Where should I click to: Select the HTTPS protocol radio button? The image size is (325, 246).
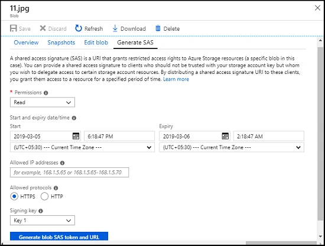click(x=14, y=196)
